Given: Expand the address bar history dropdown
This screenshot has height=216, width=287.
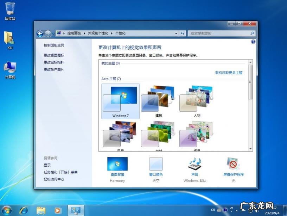Looking at the screenshot, I should (x=176, y=33).
